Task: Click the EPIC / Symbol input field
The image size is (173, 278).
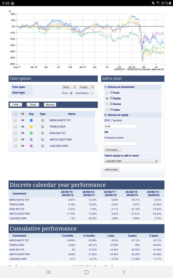Action: pos(120,126)
